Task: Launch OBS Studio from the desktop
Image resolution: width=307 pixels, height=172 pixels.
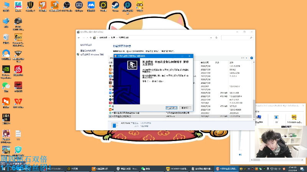Action: (67, 6)
